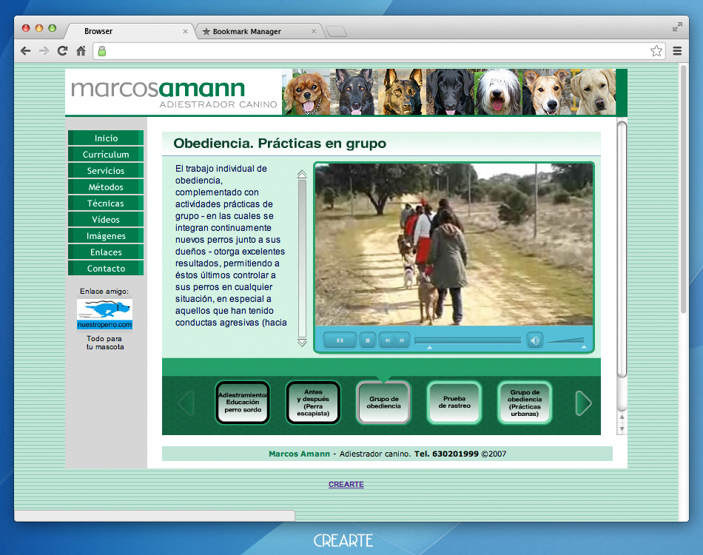The width and height of the screenshot is (703, 555).
Task: Select the Adiestramiento Educación perro sordo video
Action: click(x=243, y=402)
